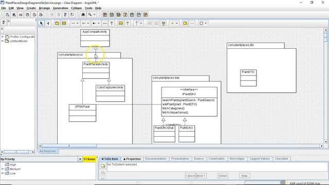Switch to the Checklist tab
329x185 pixels.
[x=281, y=159]
